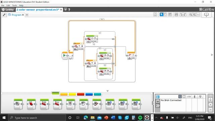Open the Content Editor book icon

[206, 14]
